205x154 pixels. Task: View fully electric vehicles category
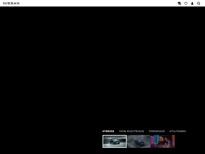coord(131,131)
